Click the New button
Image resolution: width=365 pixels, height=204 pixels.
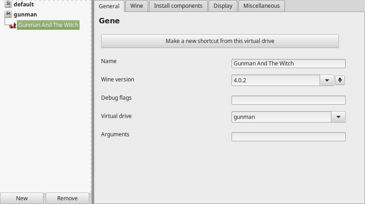[x=21, y=198]
